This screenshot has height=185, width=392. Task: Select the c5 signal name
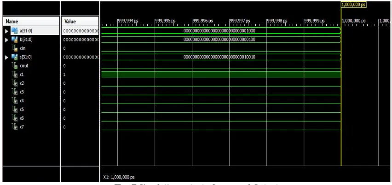[x=22, y=110]
